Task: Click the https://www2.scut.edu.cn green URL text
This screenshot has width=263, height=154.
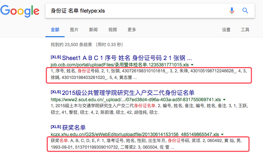Action: 136,100
